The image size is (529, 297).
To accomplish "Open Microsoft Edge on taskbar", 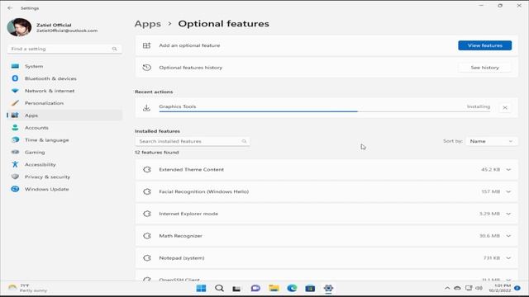I will (x=292, y=288).
